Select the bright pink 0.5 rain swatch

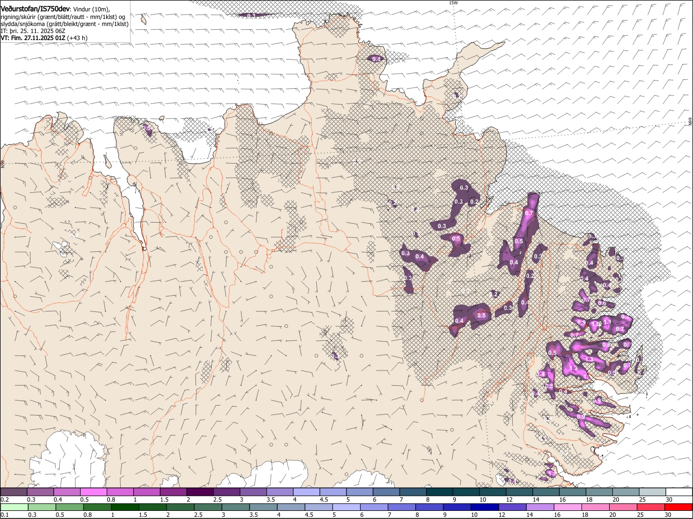point(93,491)
